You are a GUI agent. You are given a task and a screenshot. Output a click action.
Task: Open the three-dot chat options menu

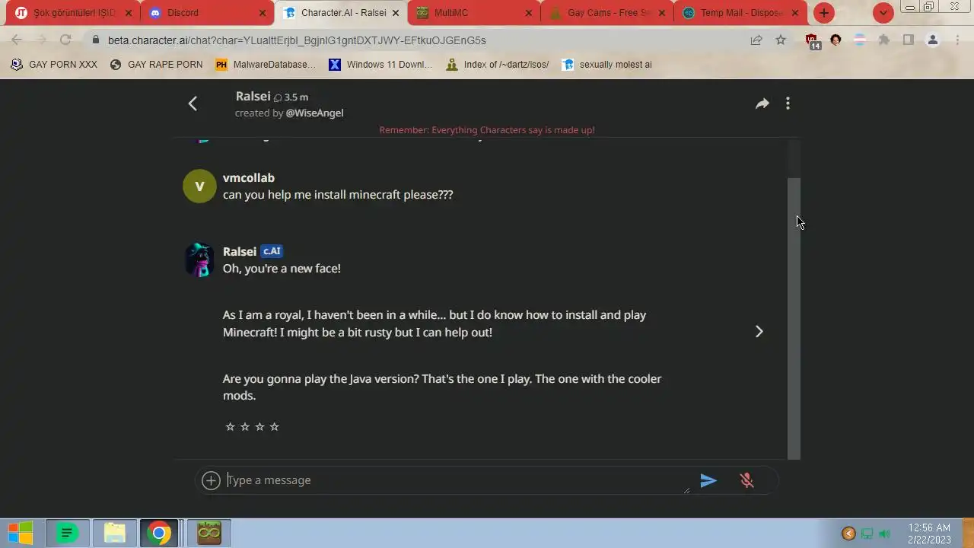788,104
